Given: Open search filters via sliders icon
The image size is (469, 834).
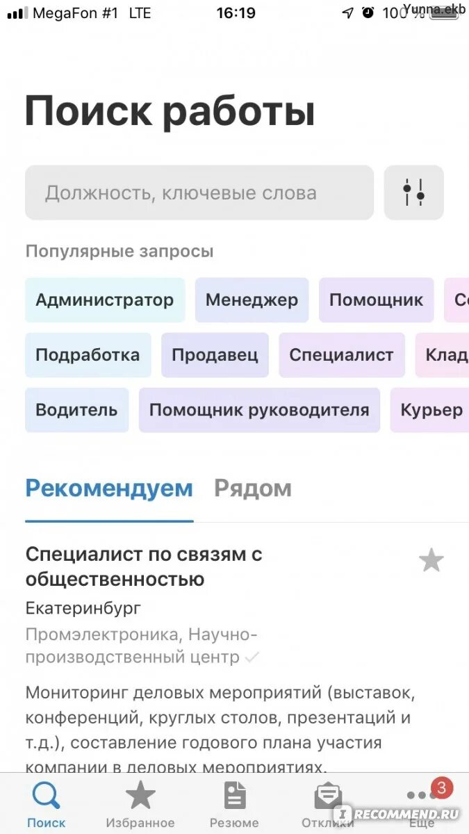Looking at the screenshot, I should [x=413, y=193].
